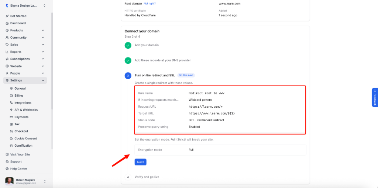Click the General settings cog icon
Screen dimensions: 378x188
point(11,88)
